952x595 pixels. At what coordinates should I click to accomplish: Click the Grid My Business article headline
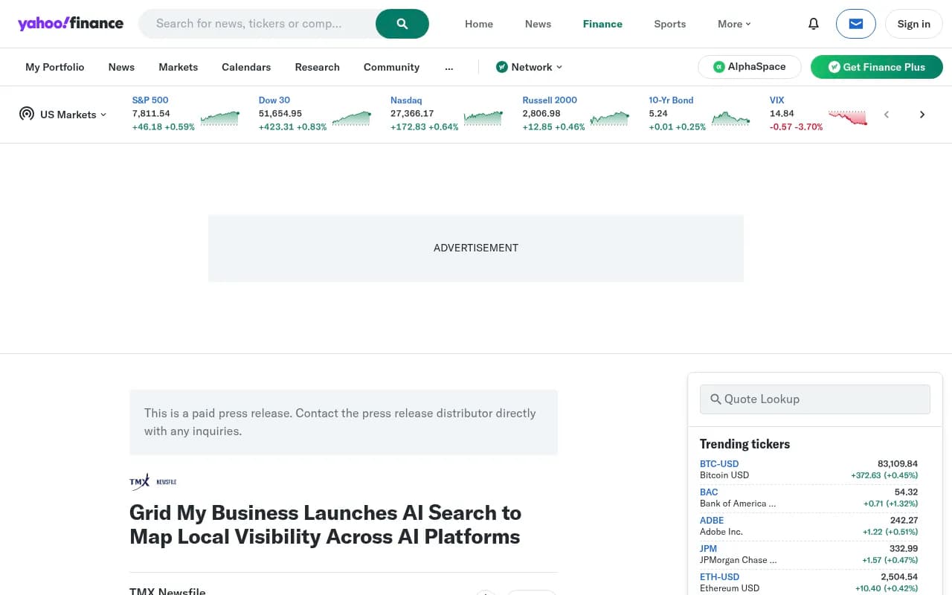[325, 524]
